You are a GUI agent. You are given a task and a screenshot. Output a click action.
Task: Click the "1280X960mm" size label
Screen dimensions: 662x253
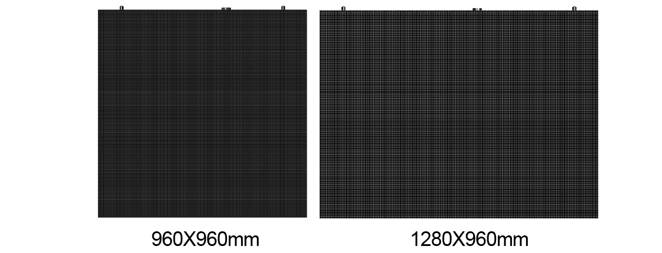click(x=470, y=239)
